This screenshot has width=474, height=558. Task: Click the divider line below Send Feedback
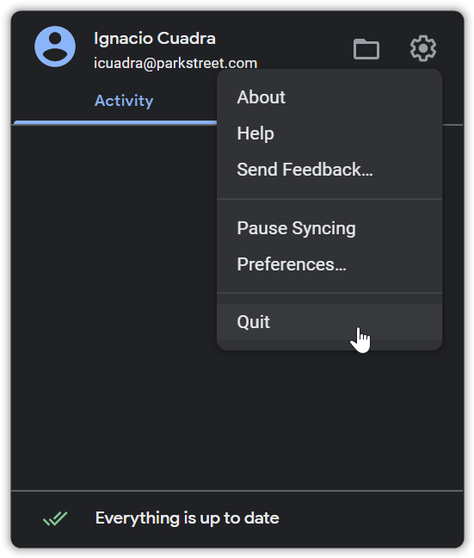pos(329,199)
